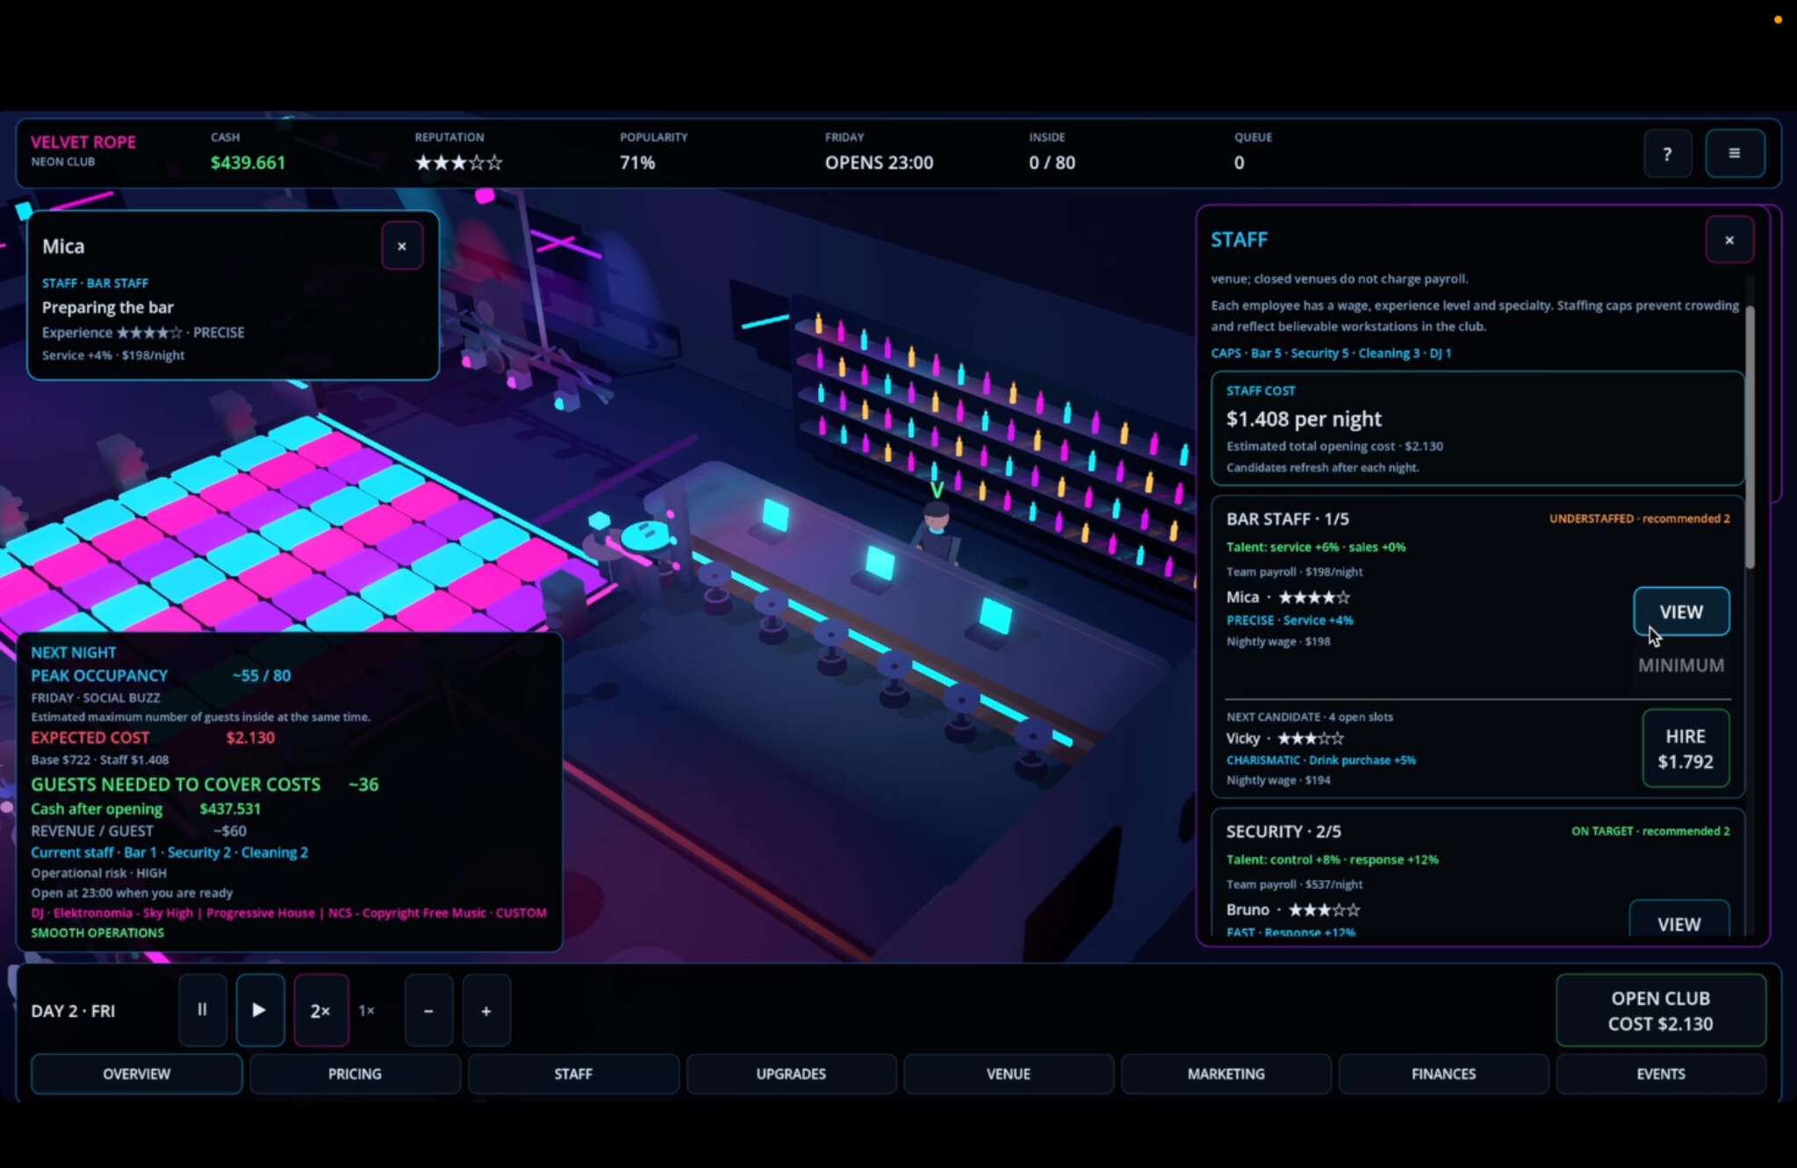Viewport: 1797px width, 1168px height.
Task: Click the plus speed button
Action: [x=486, y=1010]
